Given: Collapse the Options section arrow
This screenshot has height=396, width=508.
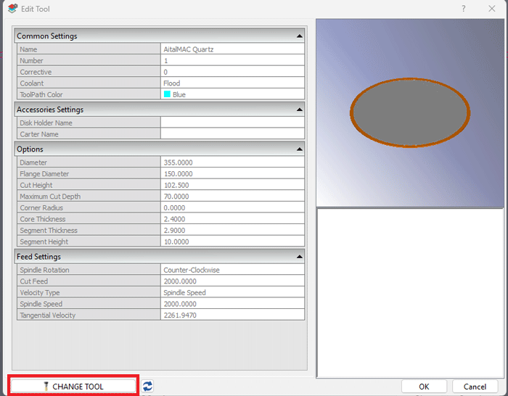Looking at the screenshot, I should 299,149.
